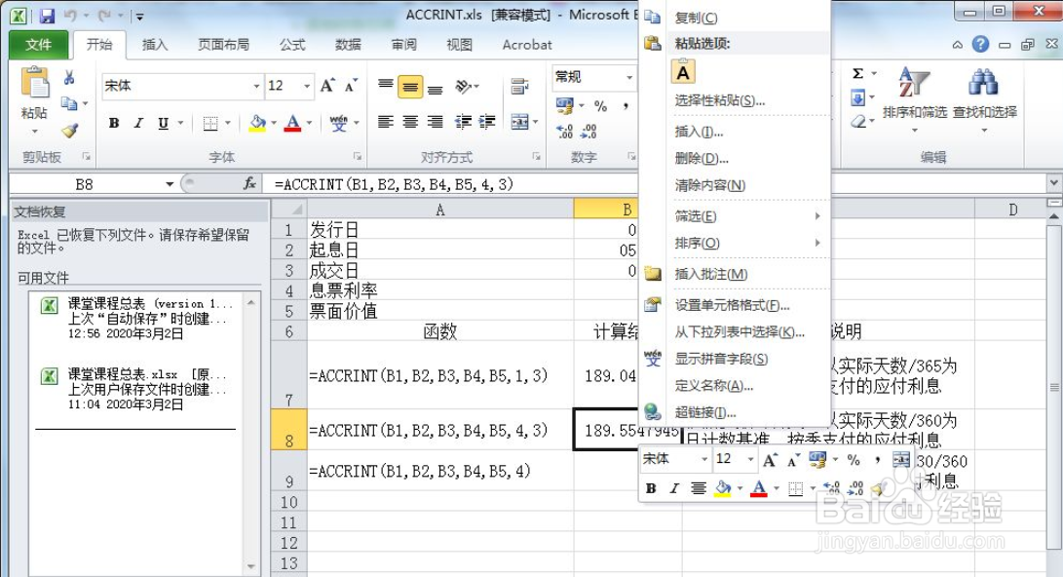The width and height of the screenshot is (1063, 577).
Task: Click decrease decimal icon in ribbon
Action: 589,131
